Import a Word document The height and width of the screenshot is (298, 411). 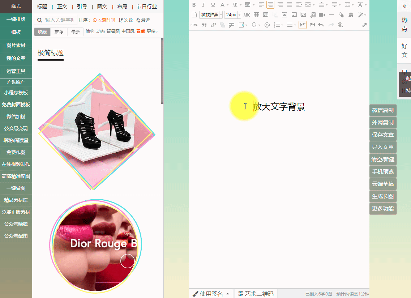[x=284, y=15]
